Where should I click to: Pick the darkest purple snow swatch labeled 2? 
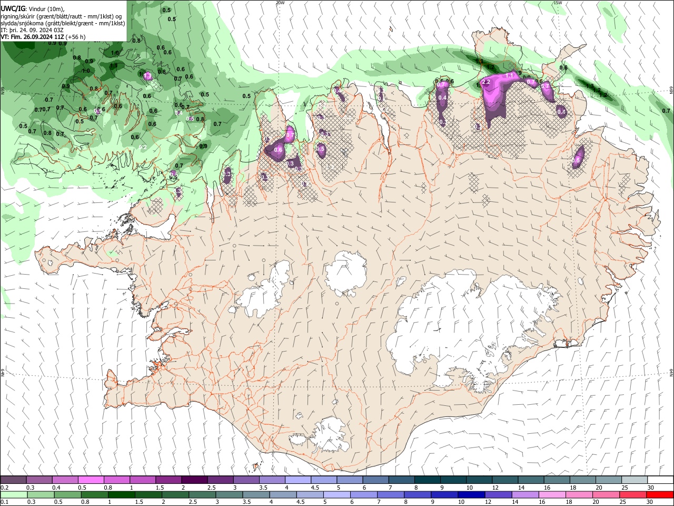pos(194,480)
